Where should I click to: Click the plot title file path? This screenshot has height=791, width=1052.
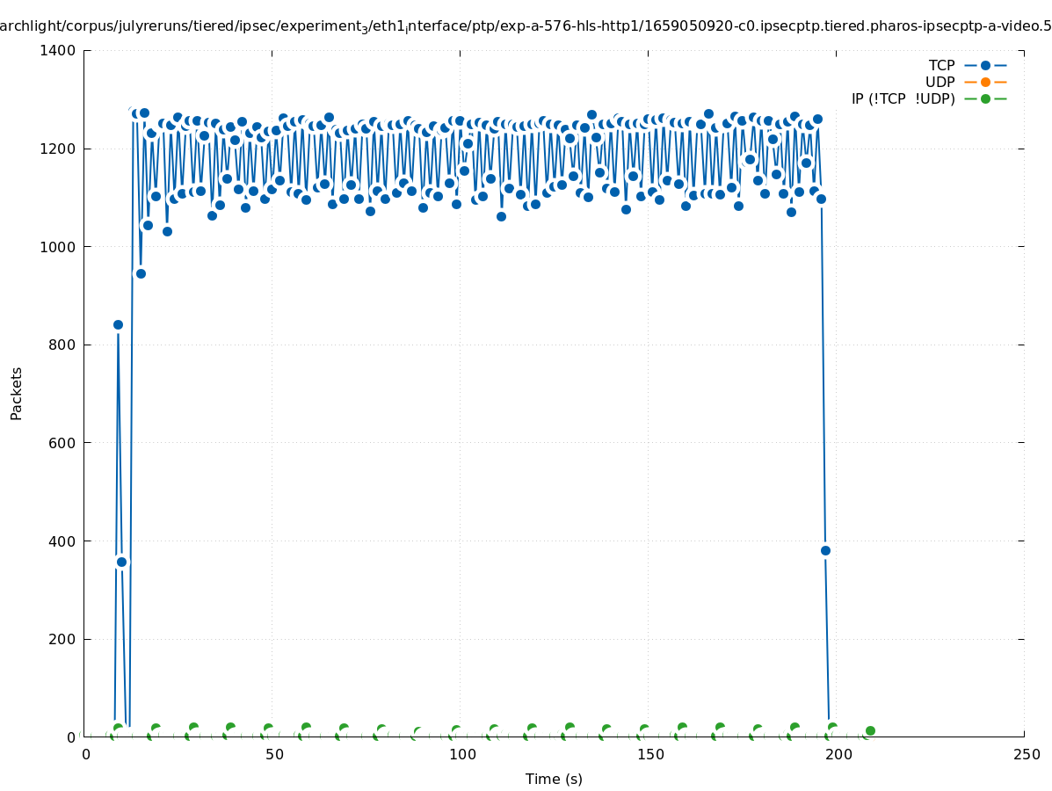click(526, 26)
